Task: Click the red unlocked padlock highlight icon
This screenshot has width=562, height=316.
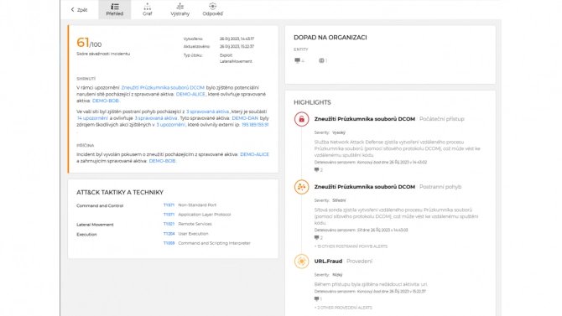Action: point(301,119)
